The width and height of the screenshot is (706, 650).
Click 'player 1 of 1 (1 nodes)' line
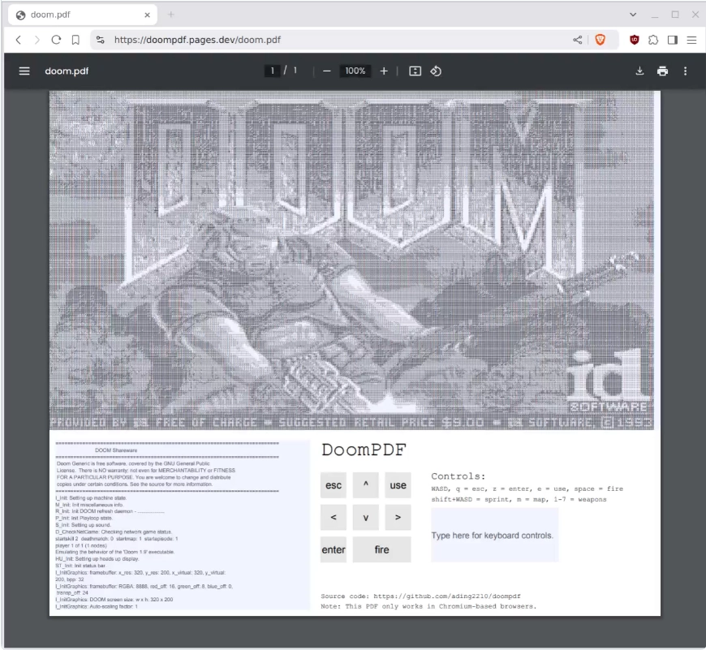81,545
